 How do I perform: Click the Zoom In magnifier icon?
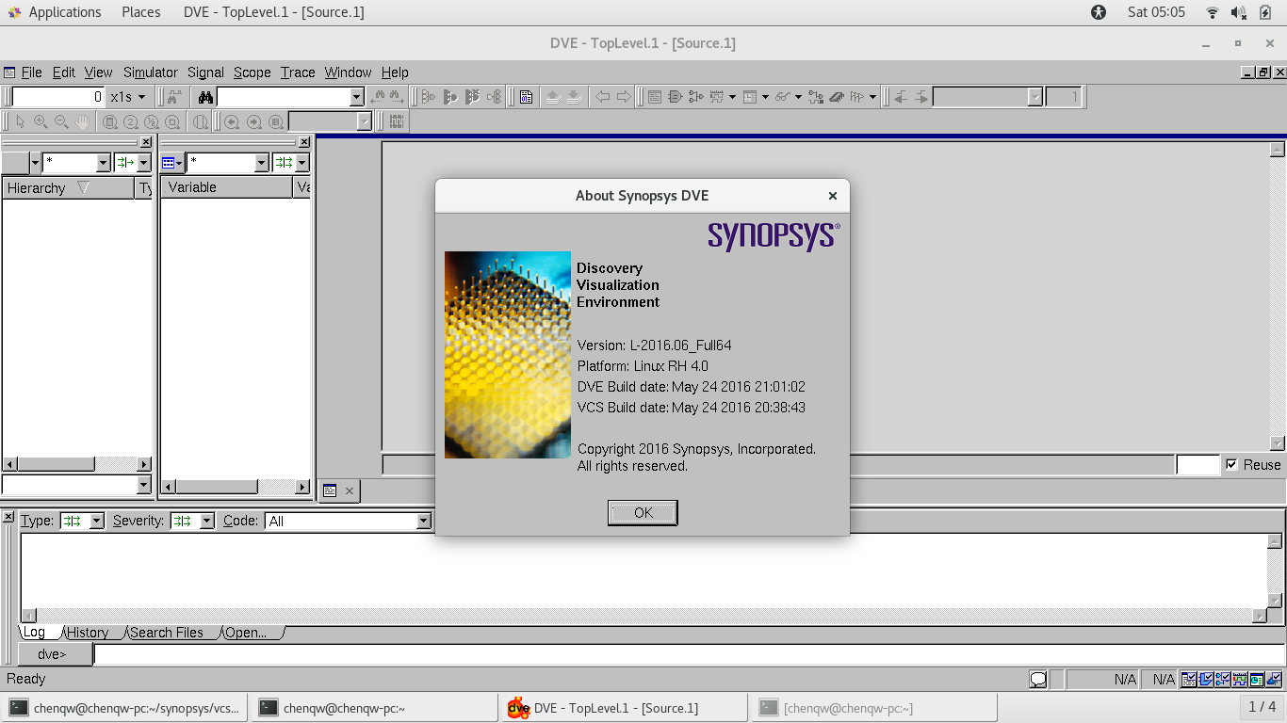coord(41,121)
